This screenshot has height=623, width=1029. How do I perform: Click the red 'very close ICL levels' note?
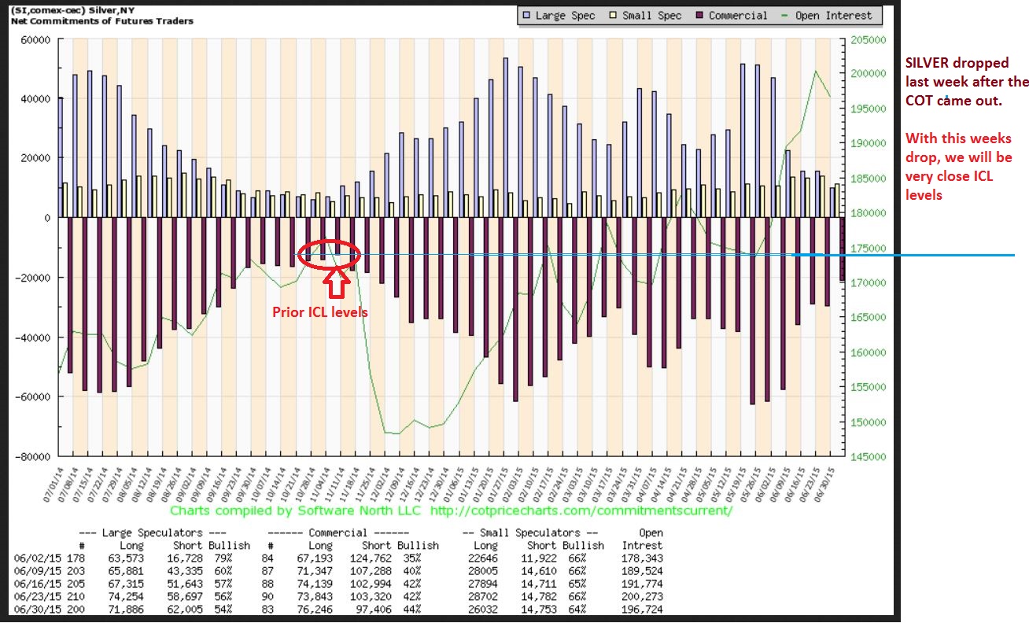(958, 167)
